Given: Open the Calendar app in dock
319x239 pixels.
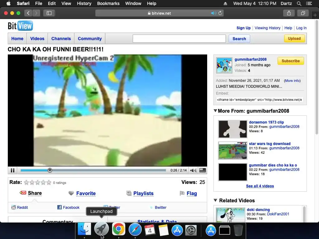Looking at the screenshot, I should (150, 230).
